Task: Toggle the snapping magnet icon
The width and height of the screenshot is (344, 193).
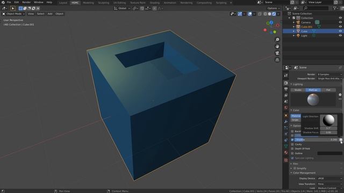Action: [x=142, y=9]
